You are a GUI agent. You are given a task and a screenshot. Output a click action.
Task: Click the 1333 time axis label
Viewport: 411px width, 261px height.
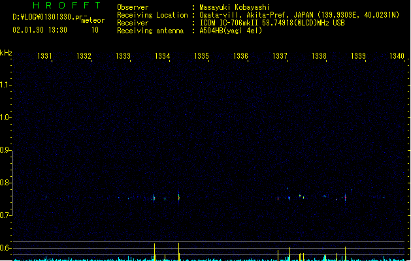point(123,56)
